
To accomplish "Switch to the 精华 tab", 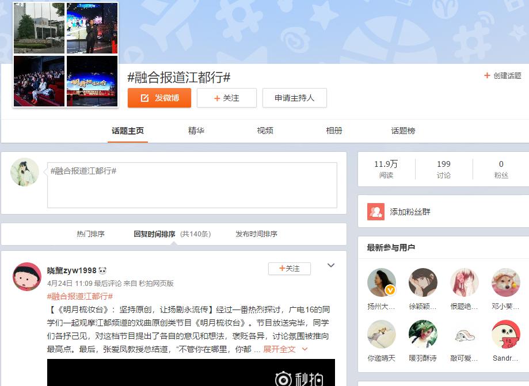I will tap(196, 131).
